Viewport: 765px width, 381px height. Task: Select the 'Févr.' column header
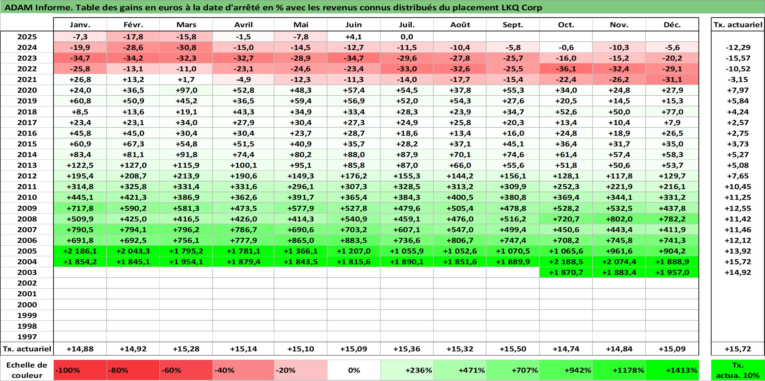click(x=133, y=25)
